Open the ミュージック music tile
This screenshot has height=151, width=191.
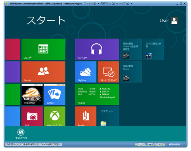[97, 49]
